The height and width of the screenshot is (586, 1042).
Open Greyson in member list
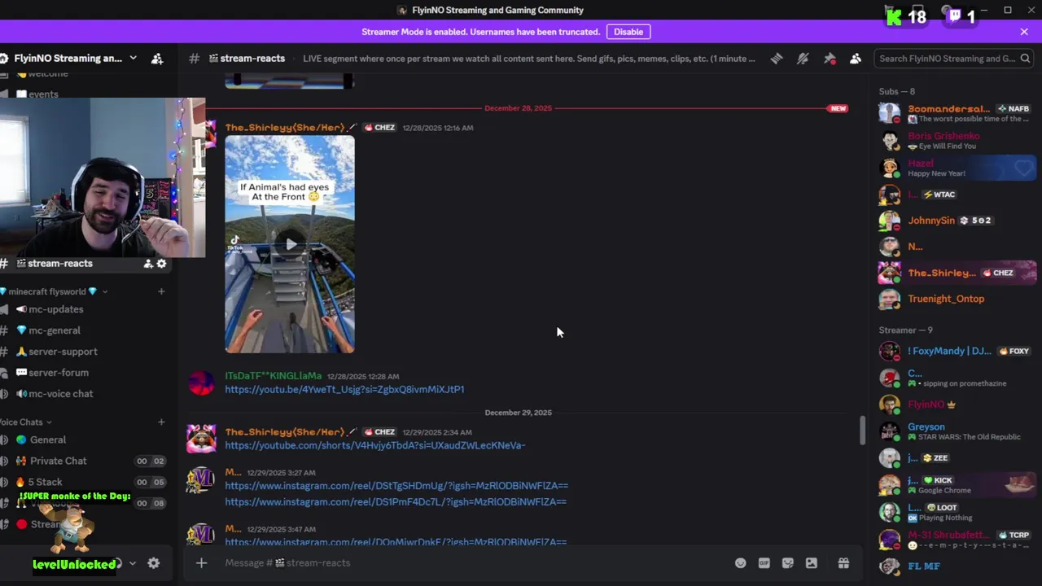[x=957, y=431]
